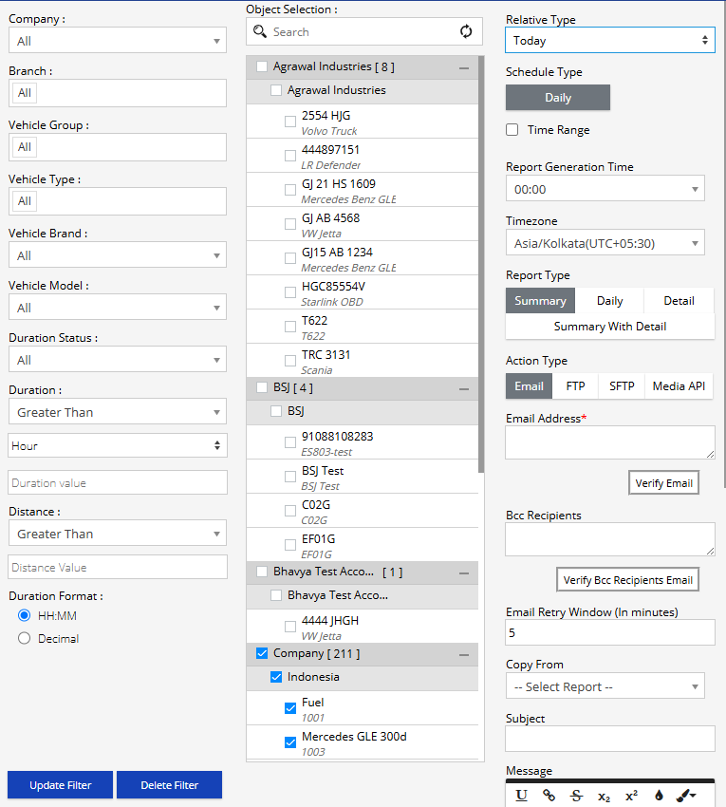Click the Duration value input field
This screenshot has width=726, height=807.
(118, 482)
